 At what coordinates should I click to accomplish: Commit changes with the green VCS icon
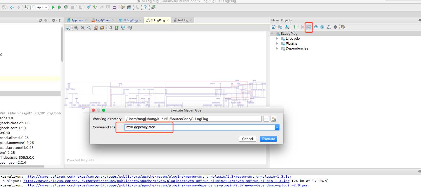[95, 7]
